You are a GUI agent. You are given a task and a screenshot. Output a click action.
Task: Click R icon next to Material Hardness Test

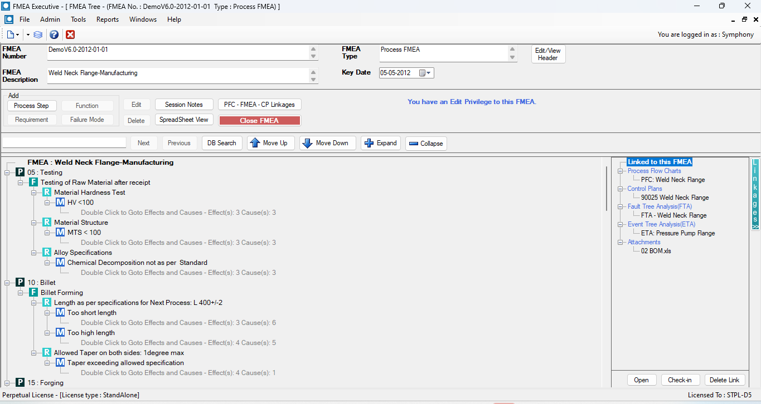click(47, 193)
